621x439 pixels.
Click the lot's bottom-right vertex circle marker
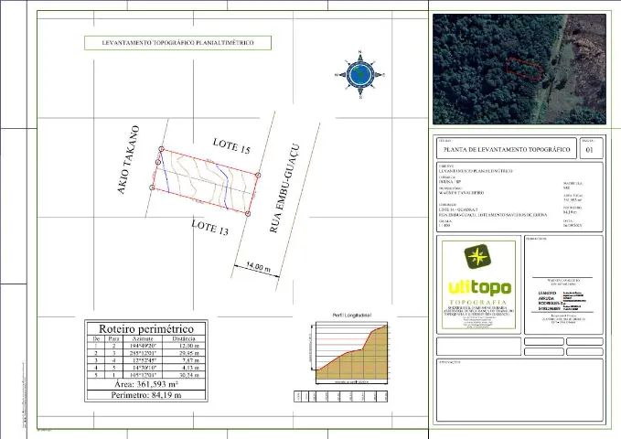click(248, 214)
